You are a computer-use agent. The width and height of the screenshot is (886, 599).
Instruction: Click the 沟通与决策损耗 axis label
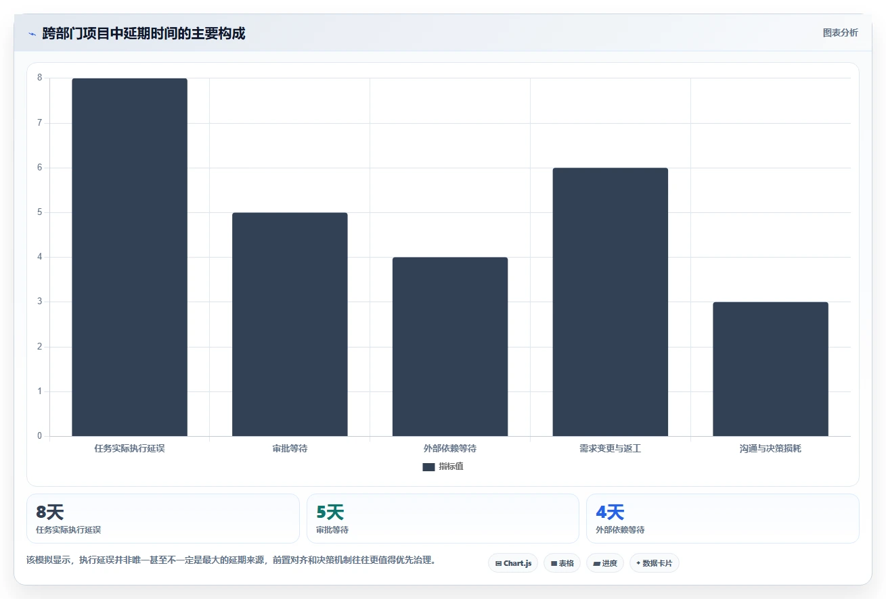[770, 448]
